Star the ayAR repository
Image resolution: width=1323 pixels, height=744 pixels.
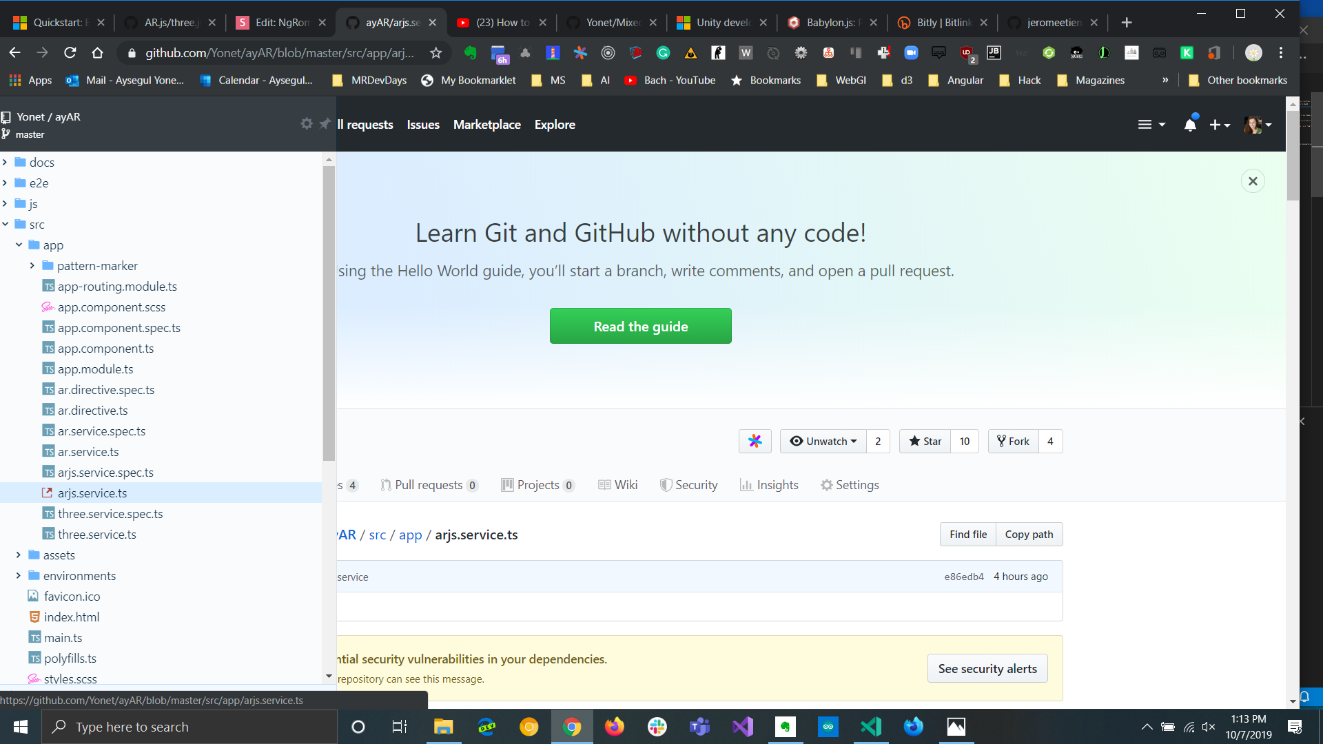pos(925,441)
